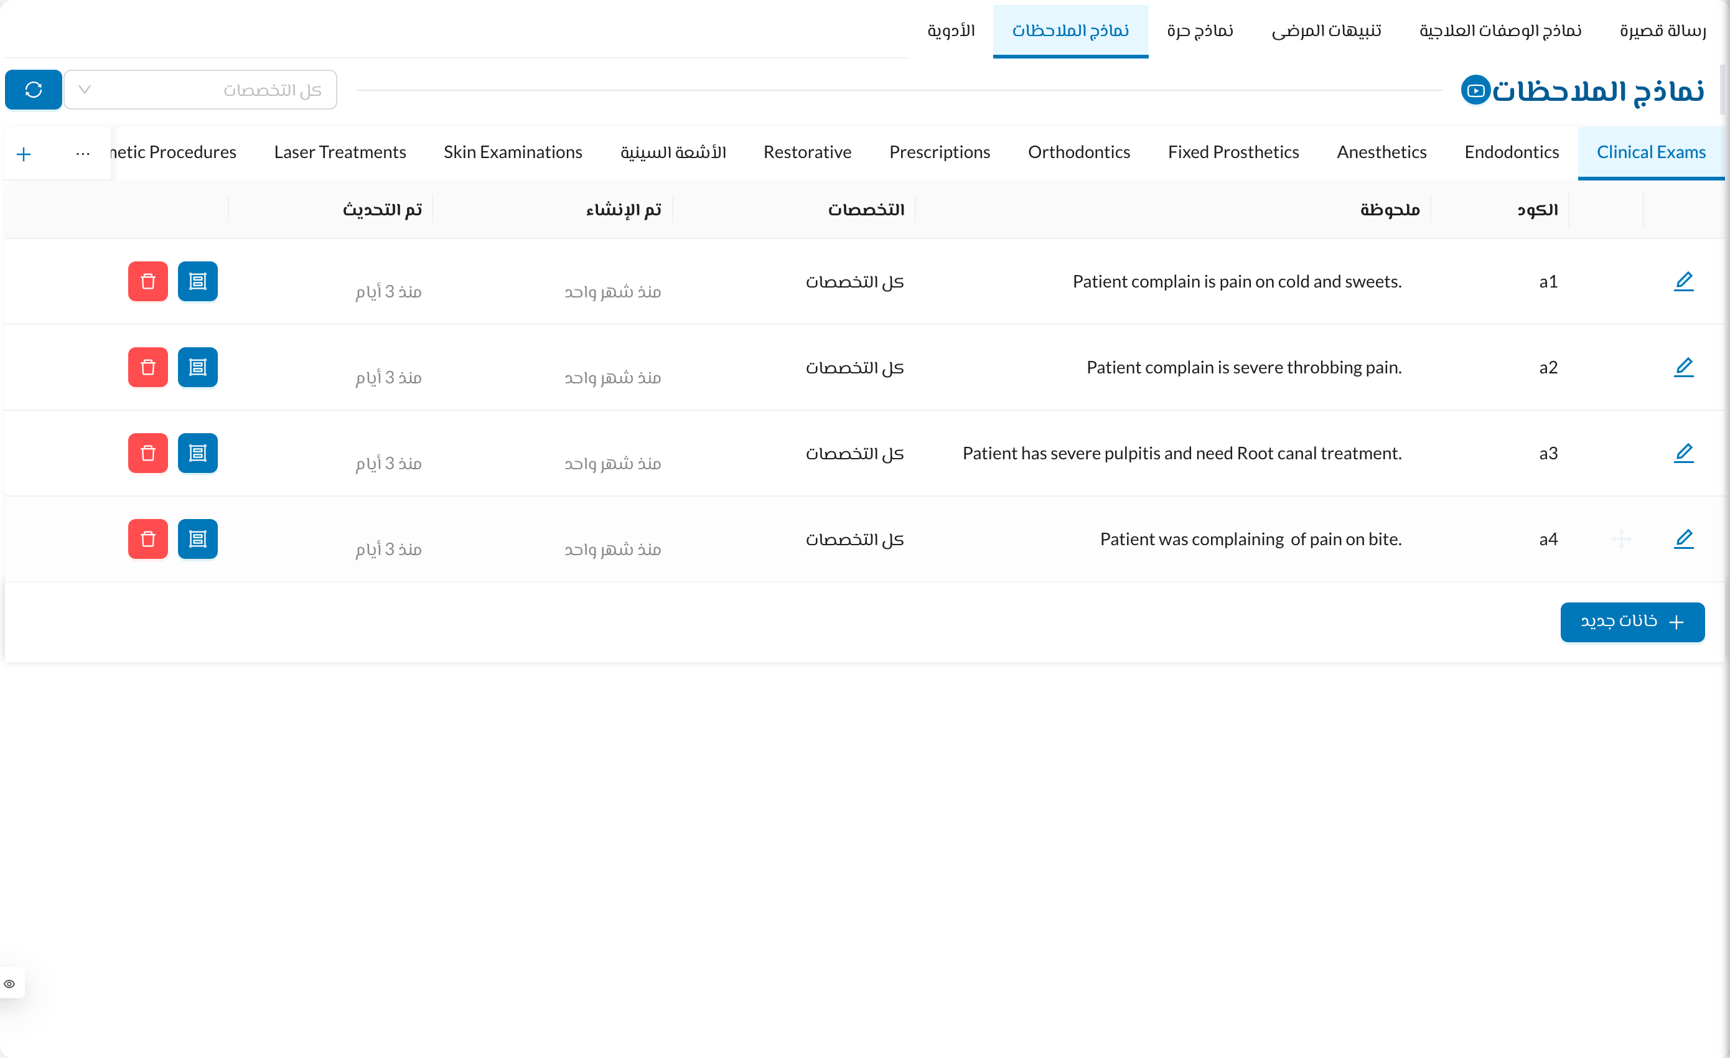Select the Orthodontics tab
The image size is (1730, 1058).
(1078, 152)
